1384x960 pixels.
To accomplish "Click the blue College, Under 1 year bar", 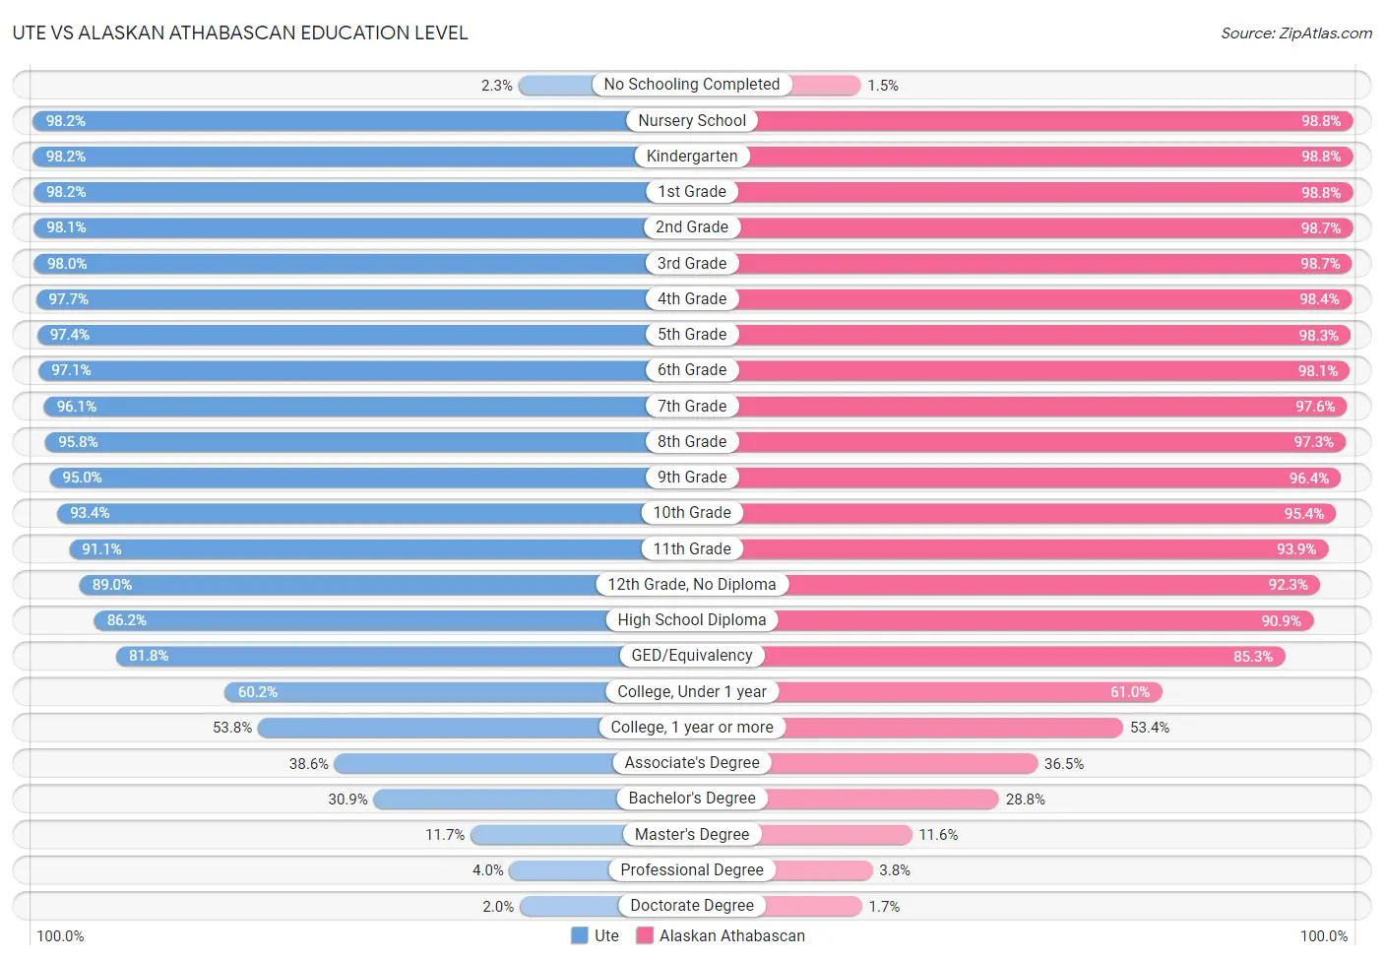I will point(458,692).
